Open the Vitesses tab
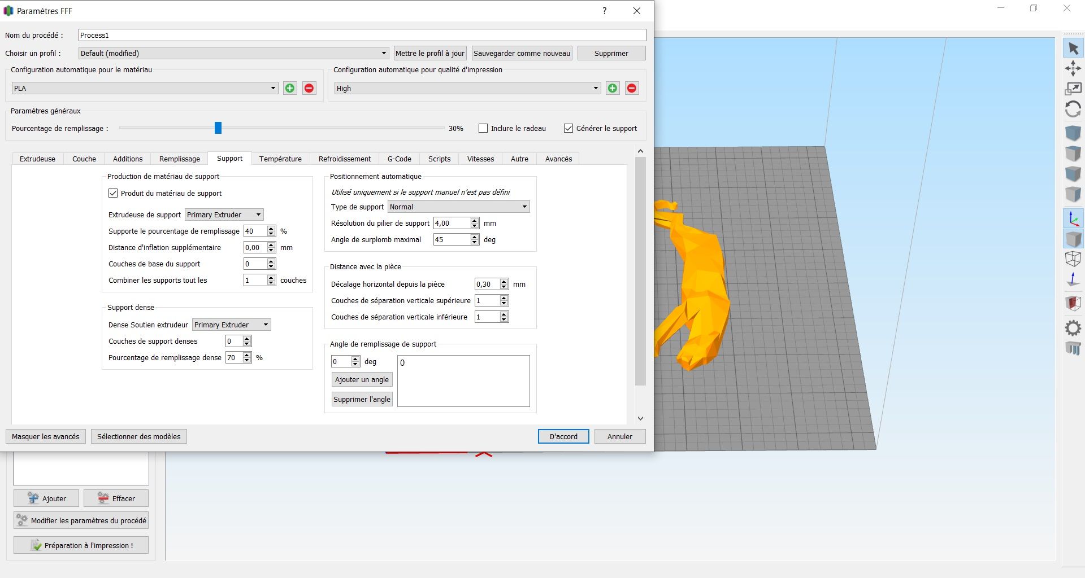Viewport: 1085px width, 578px height. click(481, 159)
